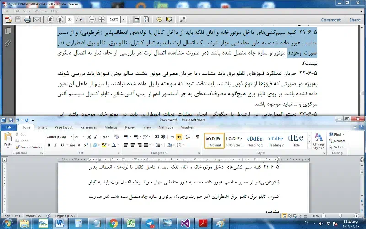Open Share pane in Adobe Reader
The image size is (366, 229).
355,20
